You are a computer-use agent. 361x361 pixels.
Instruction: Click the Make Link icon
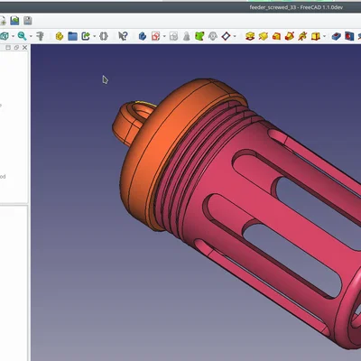(86, 36)
